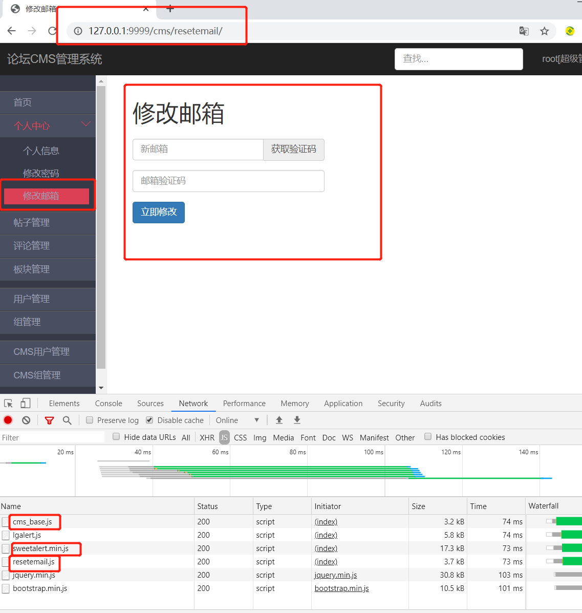Enable the Preserve log checkbox
Image resolution: width=582 pixels, height=613 pixels.
(x=90, y=420)
